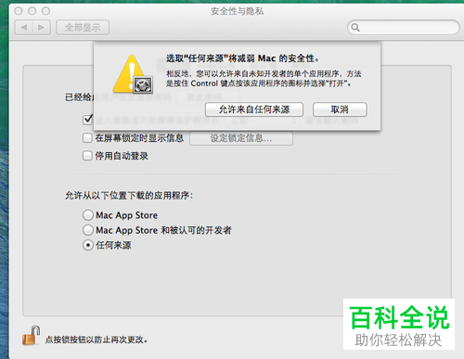464x359 pixels.
Task: Cancel the dialog with 取消
Action: [x=340, y=109]
